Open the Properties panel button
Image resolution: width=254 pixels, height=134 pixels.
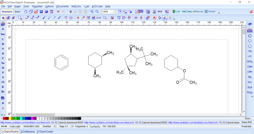coord(246,126)
